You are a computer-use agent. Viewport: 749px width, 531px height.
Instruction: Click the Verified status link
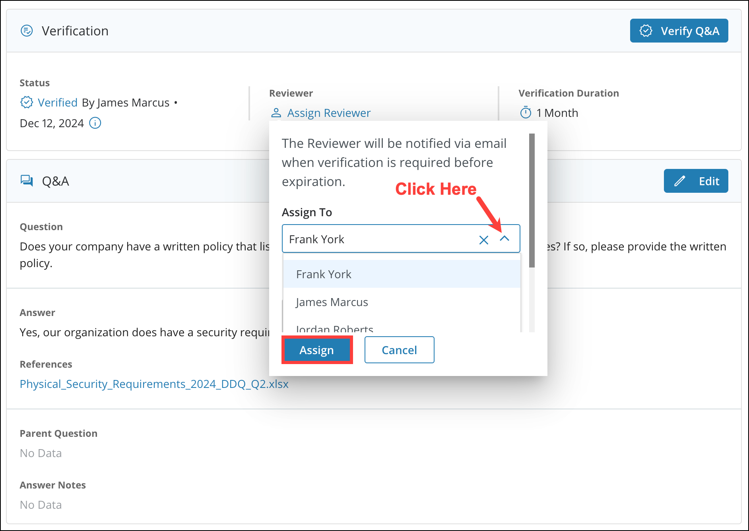pyautogui.click(x=58, y=103)
